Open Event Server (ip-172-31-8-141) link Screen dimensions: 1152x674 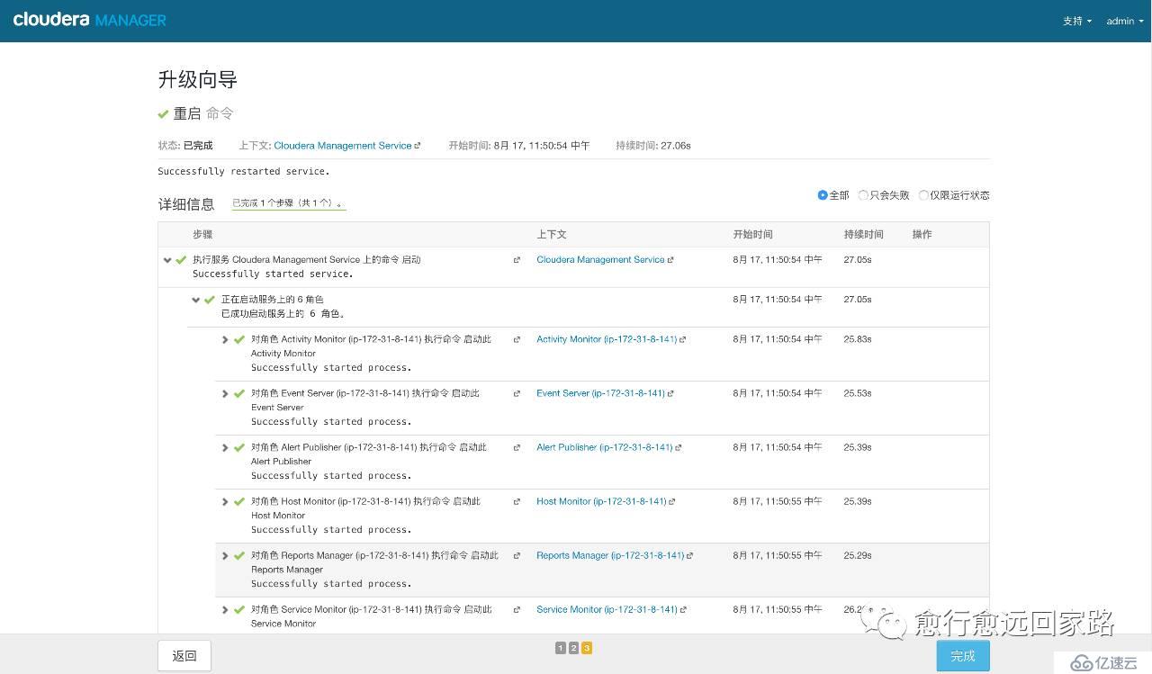(600, 393)
